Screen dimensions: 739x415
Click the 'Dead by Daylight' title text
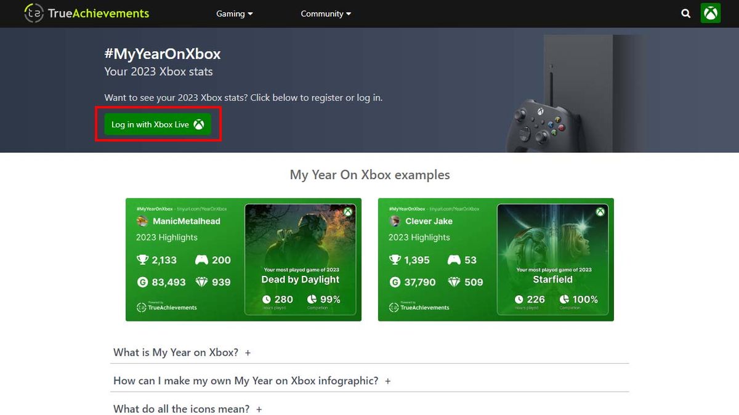[301, 280]
